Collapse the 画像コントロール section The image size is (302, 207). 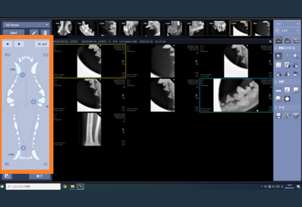(276, 48)
